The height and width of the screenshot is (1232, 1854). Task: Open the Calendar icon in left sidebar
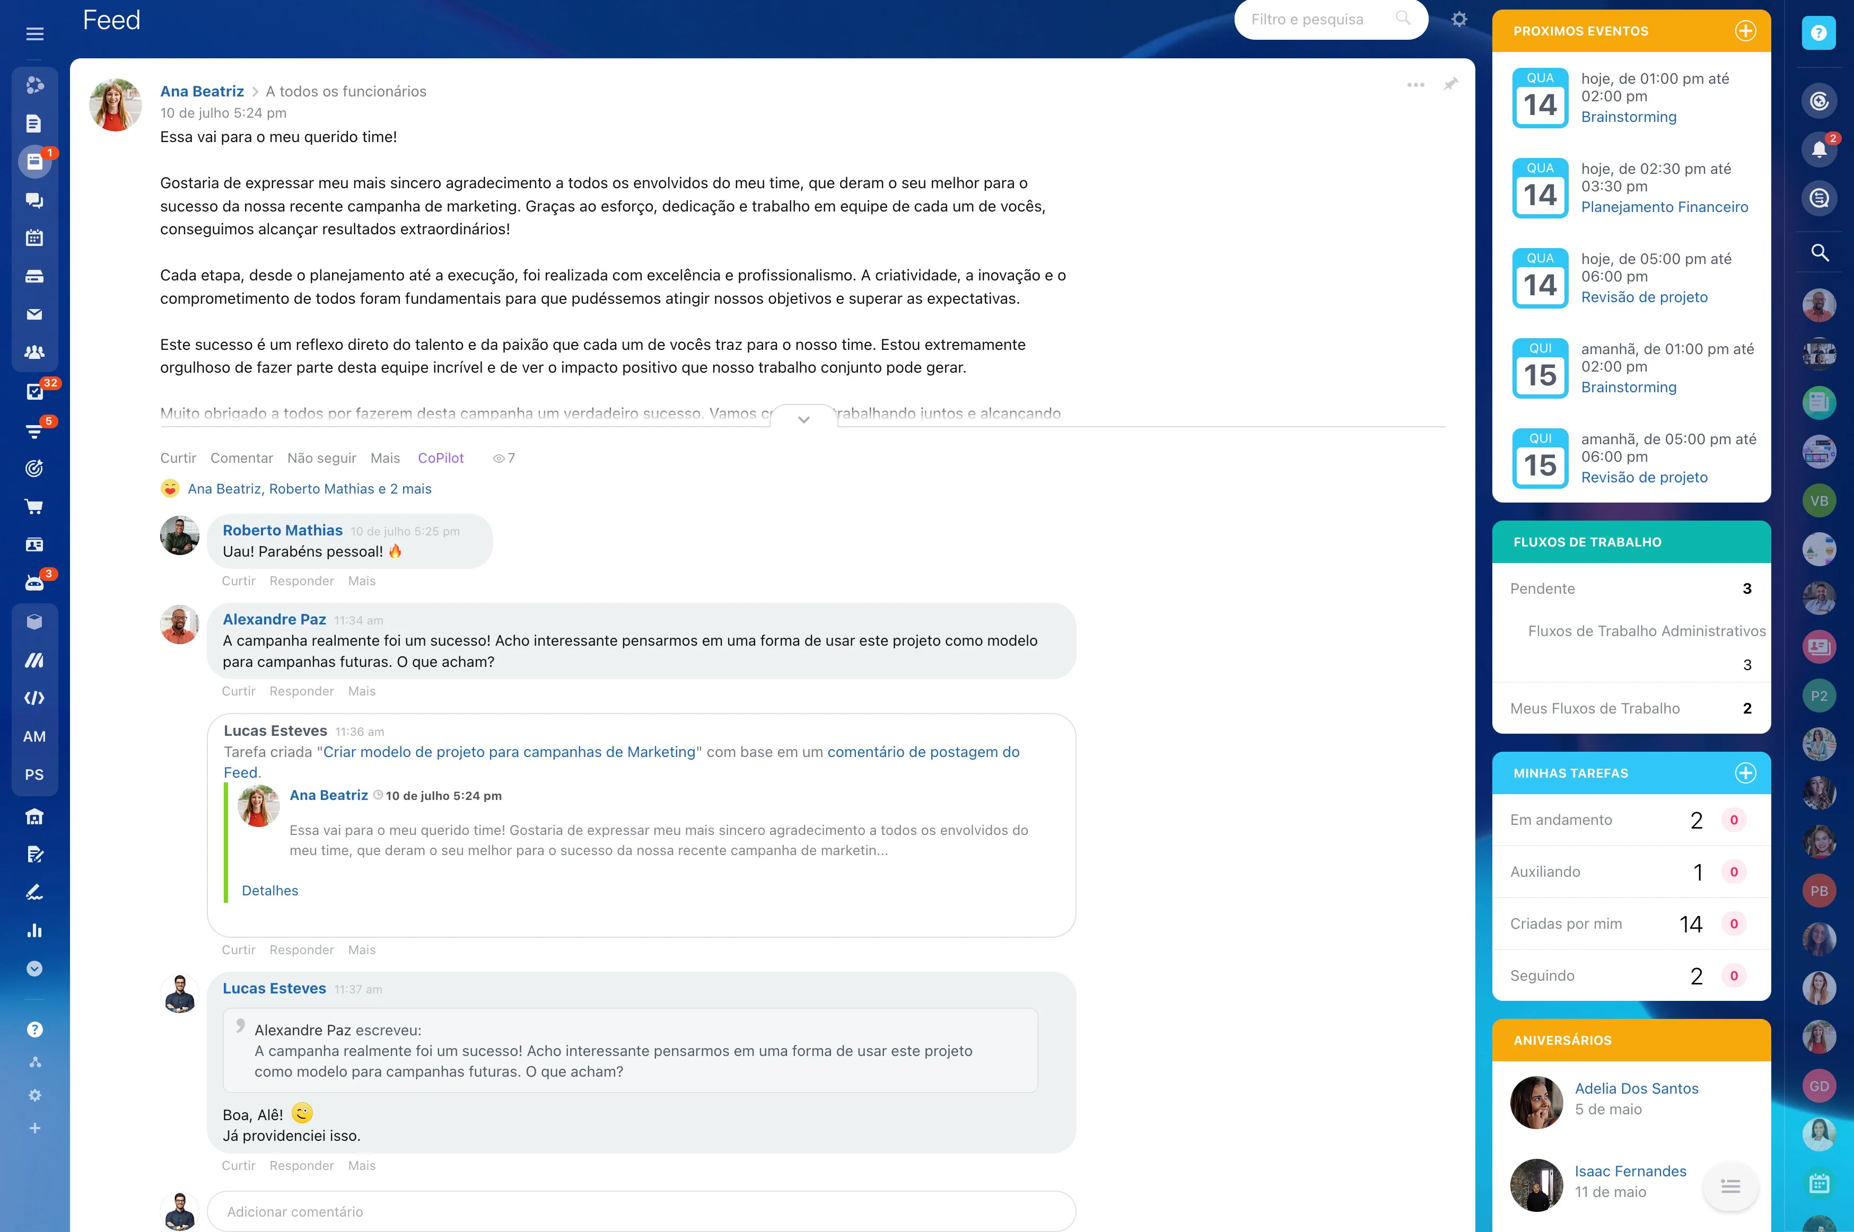coord(34,238)
